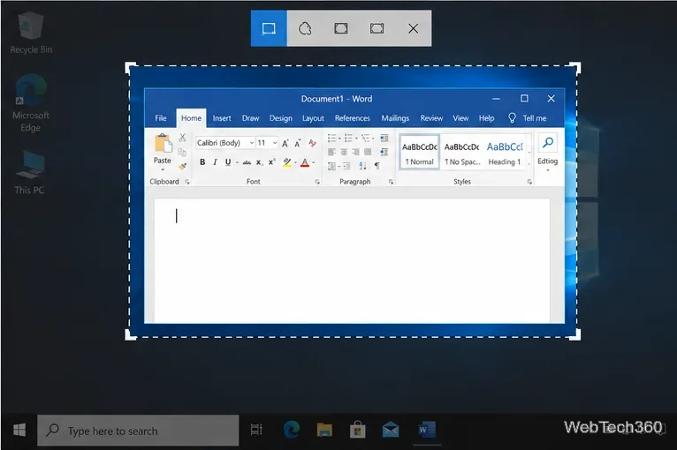Screen dimensions: 677x450
Task: Select the Rectangular Snip mode
Action: [269, 28]
